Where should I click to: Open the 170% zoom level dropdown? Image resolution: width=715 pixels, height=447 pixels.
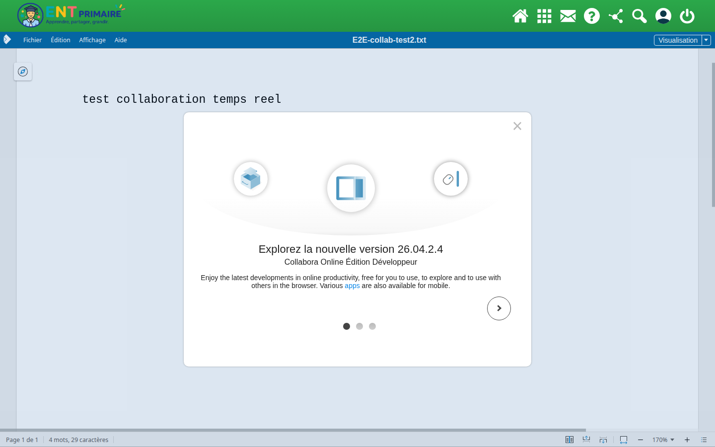point(663,440)
